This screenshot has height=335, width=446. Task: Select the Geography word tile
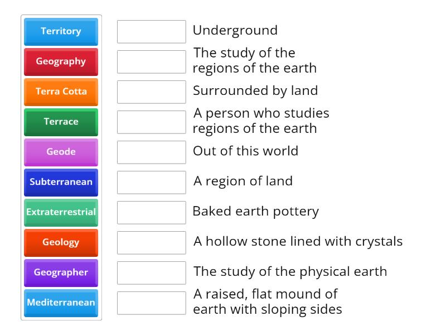pos(60,61)
